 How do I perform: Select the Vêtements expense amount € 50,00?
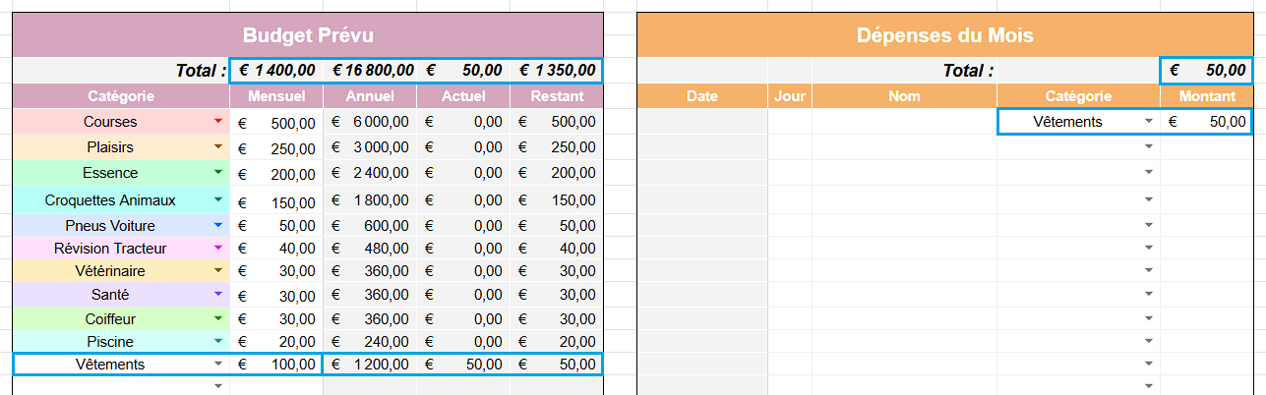[x=1207, y=122]
